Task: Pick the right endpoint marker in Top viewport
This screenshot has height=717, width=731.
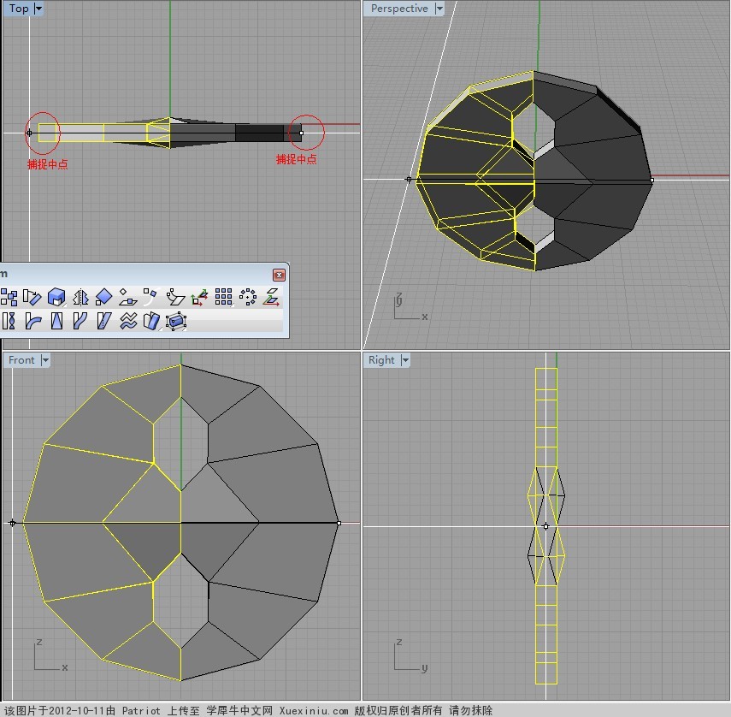Action: 301,133
